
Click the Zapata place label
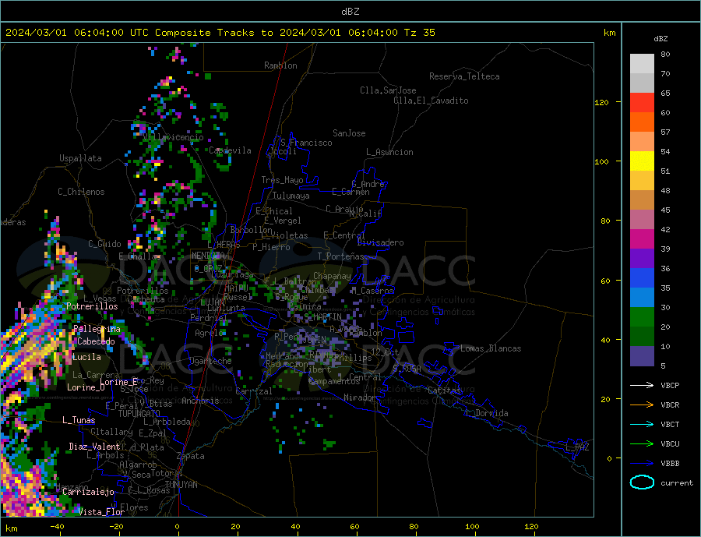[x=191, y=456]
